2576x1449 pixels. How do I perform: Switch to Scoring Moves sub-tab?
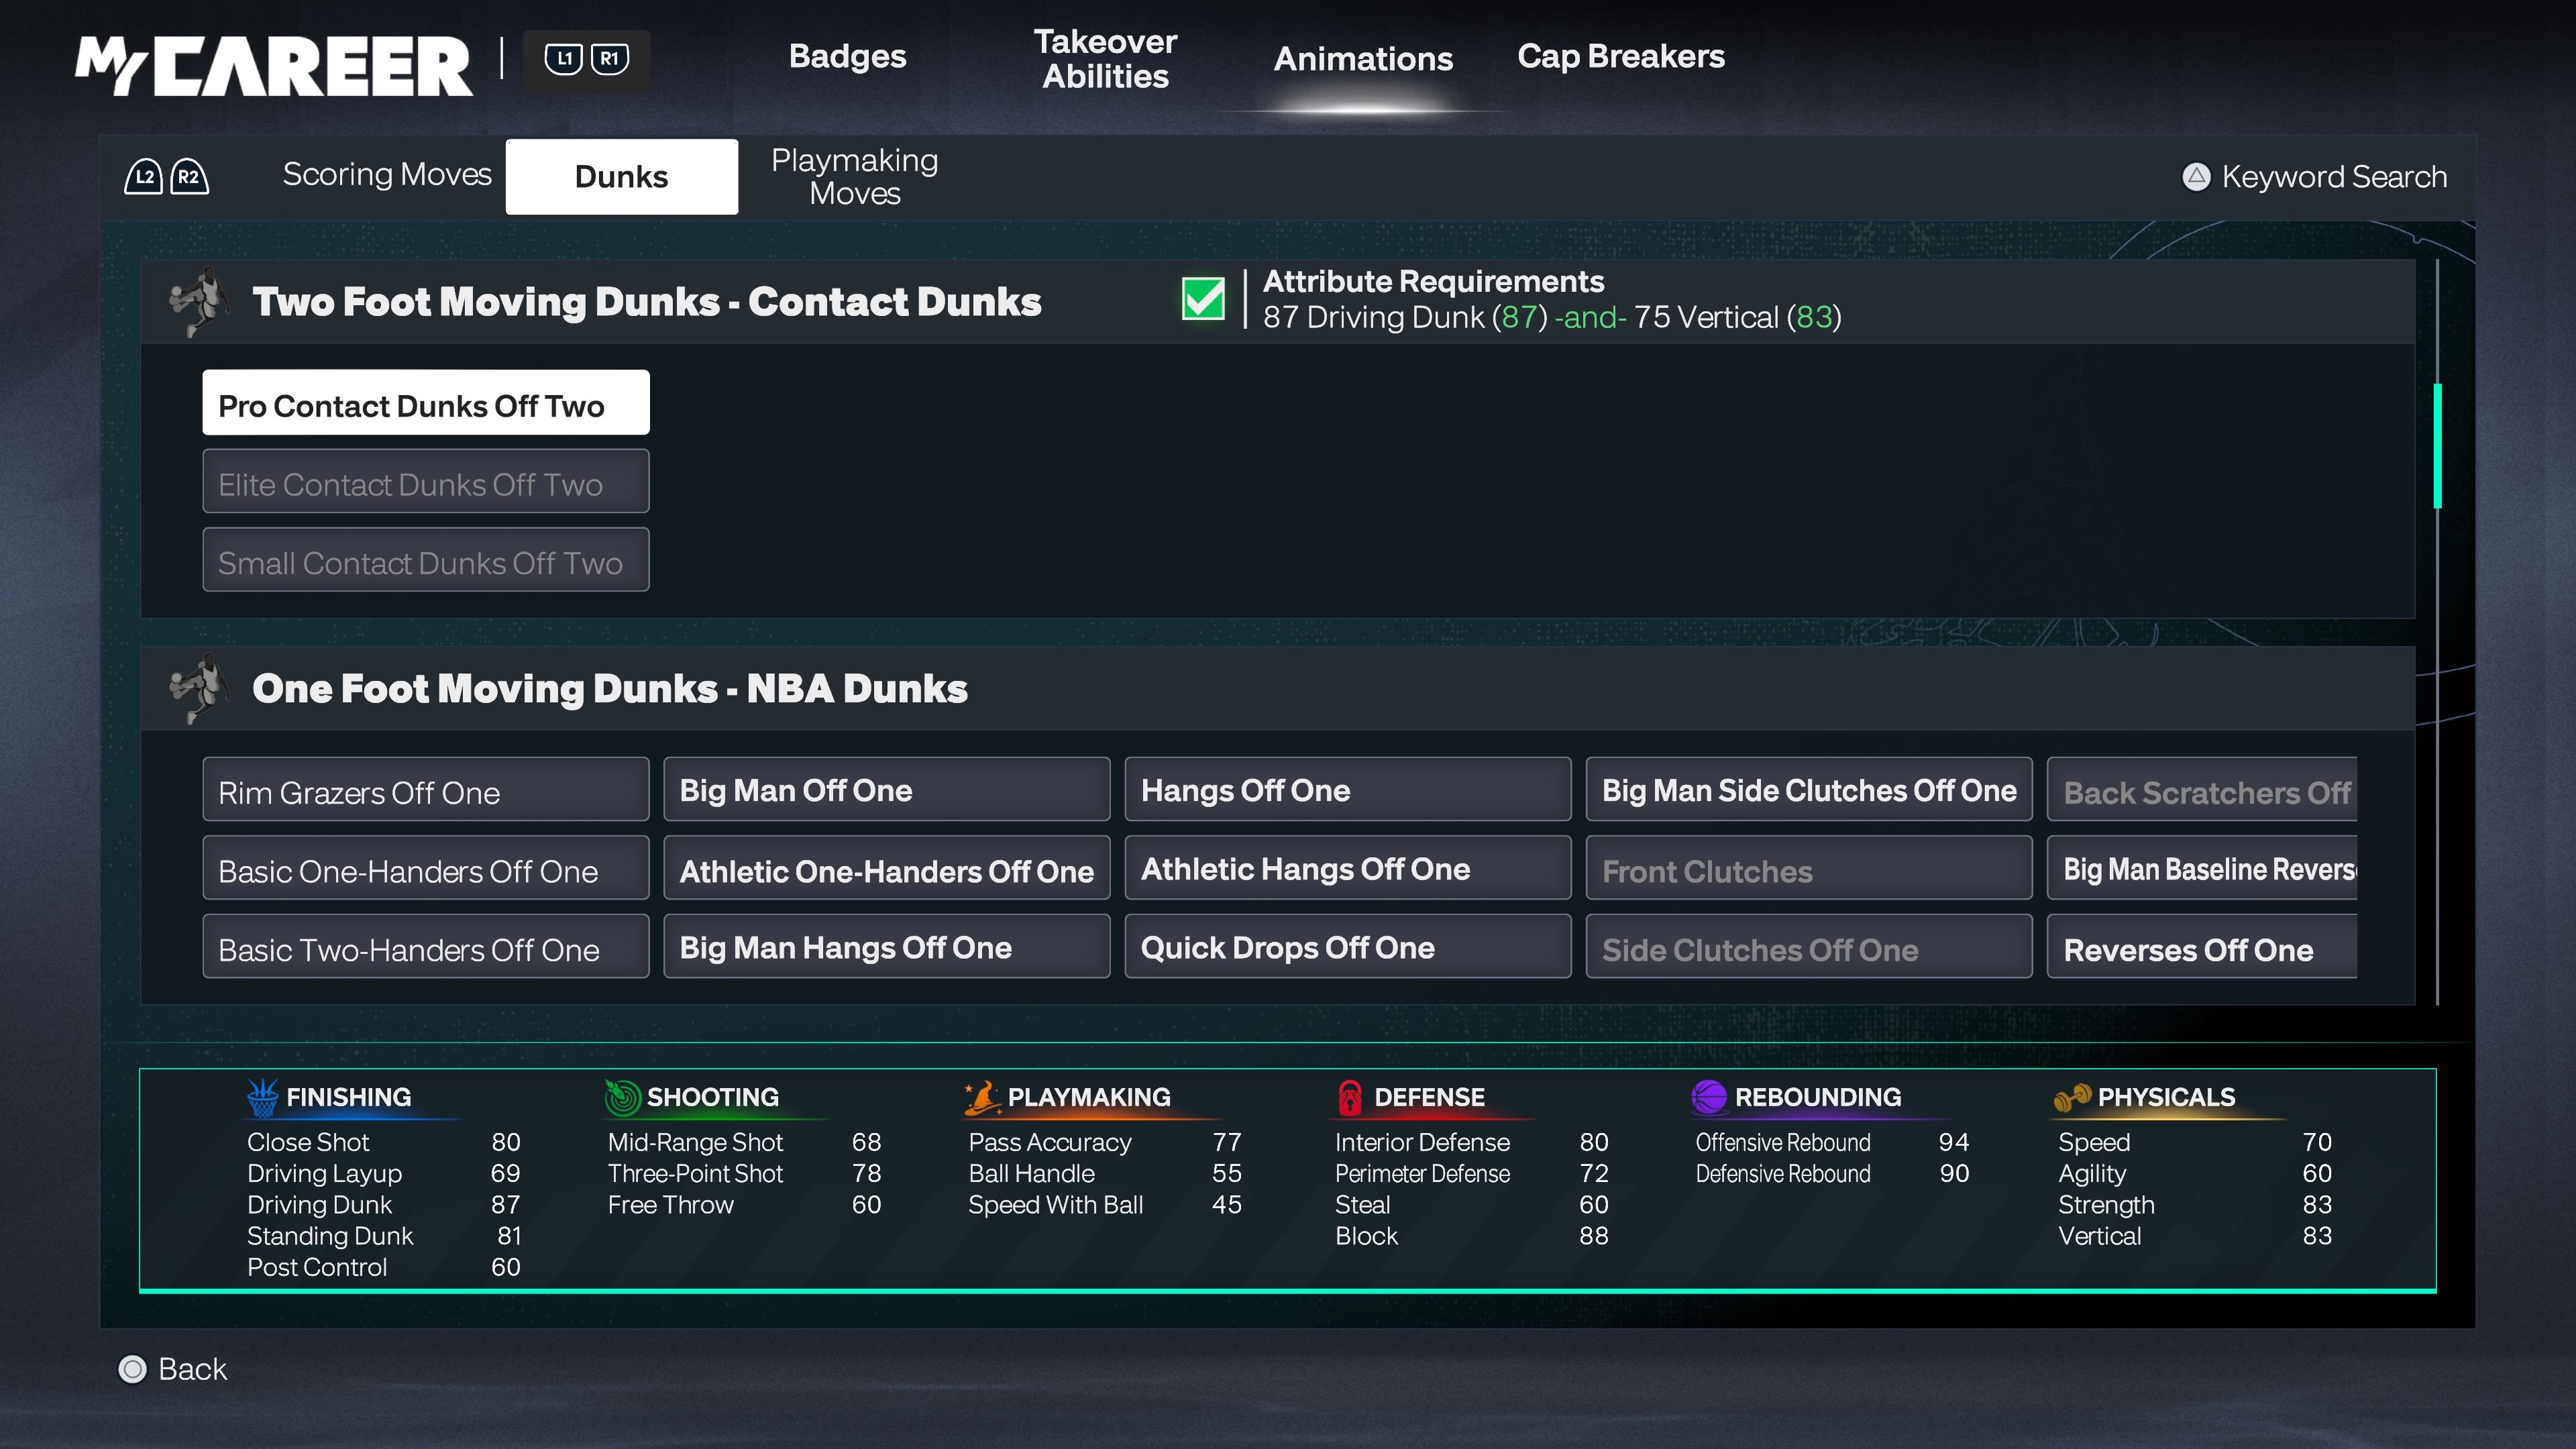point(387,174)
